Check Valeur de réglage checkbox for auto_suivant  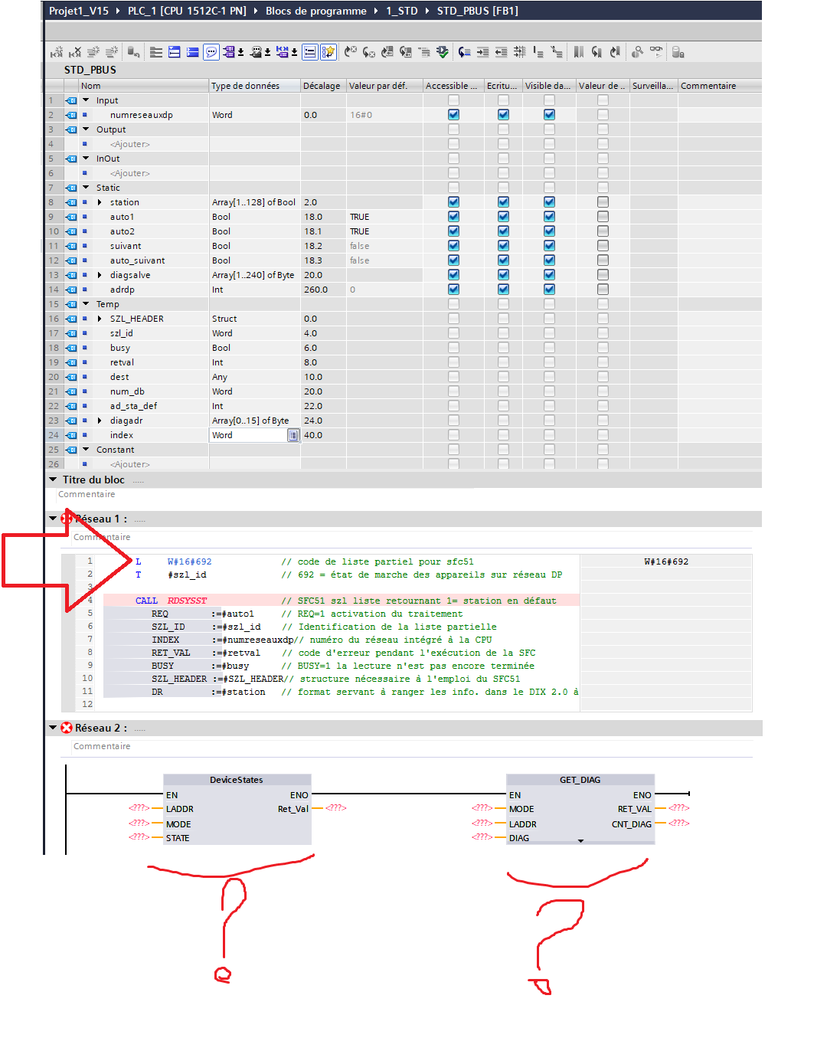[603, 260]
